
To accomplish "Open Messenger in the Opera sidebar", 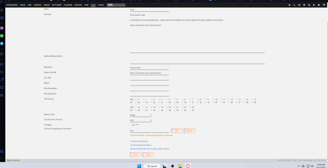I will [x=2, y=28].
